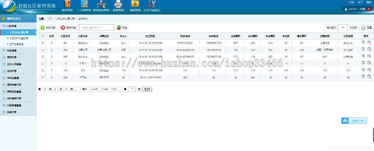Click the 关于 about link
This screenshot has height=151, width=374.
click(x=360, y=2)
